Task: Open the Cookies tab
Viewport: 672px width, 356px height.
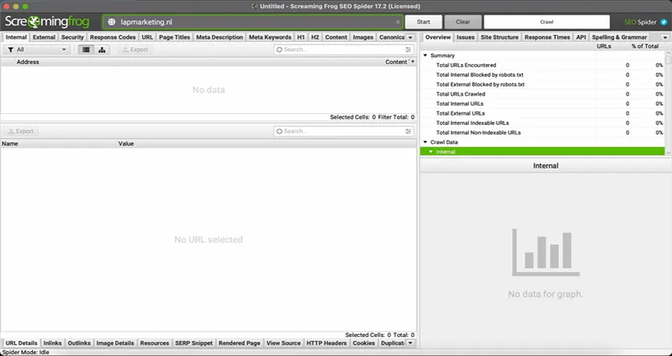Action: pos(364,343)
